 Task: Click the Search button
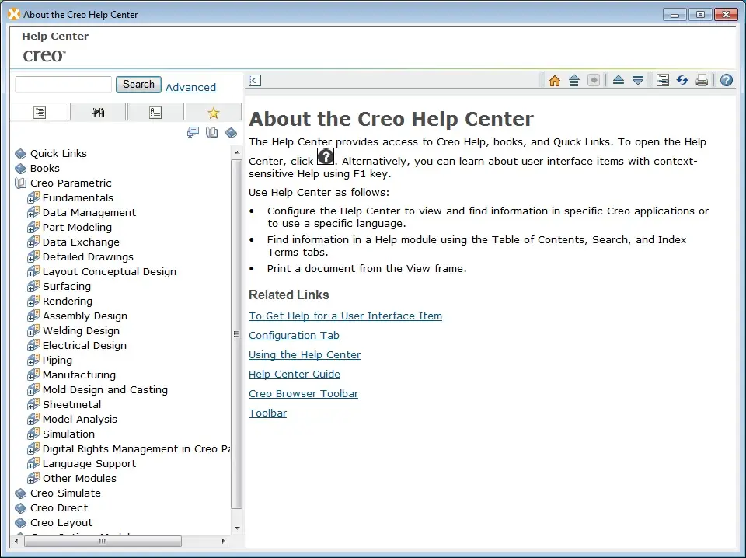pyautogui.click(x=138, y=84)
